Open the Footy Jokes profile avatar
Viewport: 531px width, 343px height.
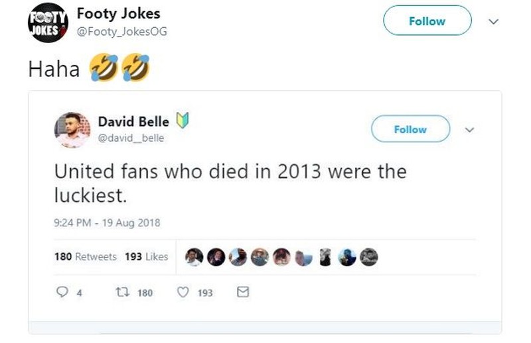[x=48, y=23]
